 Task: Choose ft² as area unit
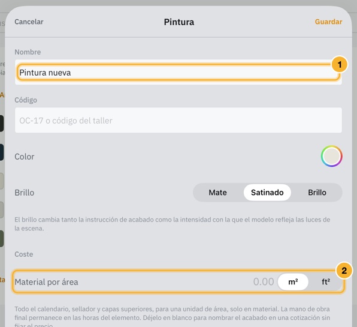click(326, 282)
